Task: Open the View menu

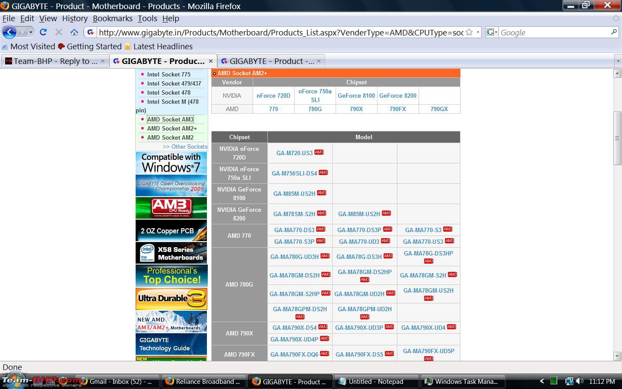Action: coord(48,19)
